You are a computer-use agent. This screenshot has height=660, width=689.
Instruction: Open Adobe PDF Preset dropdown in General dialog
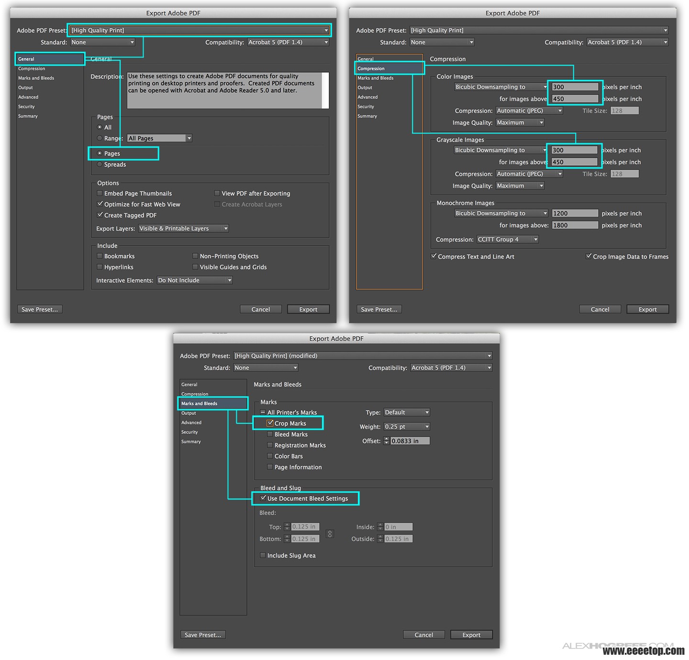click(200, 30)
